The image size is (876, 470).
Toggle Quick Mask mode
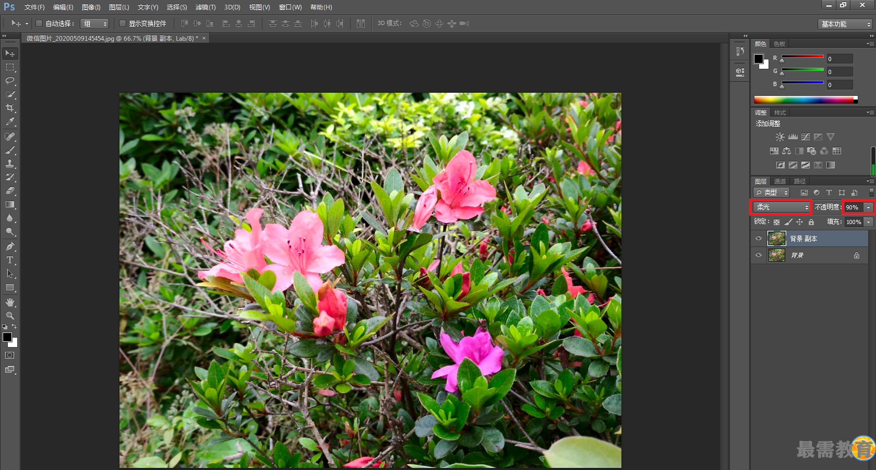click(x=10, y=355)
